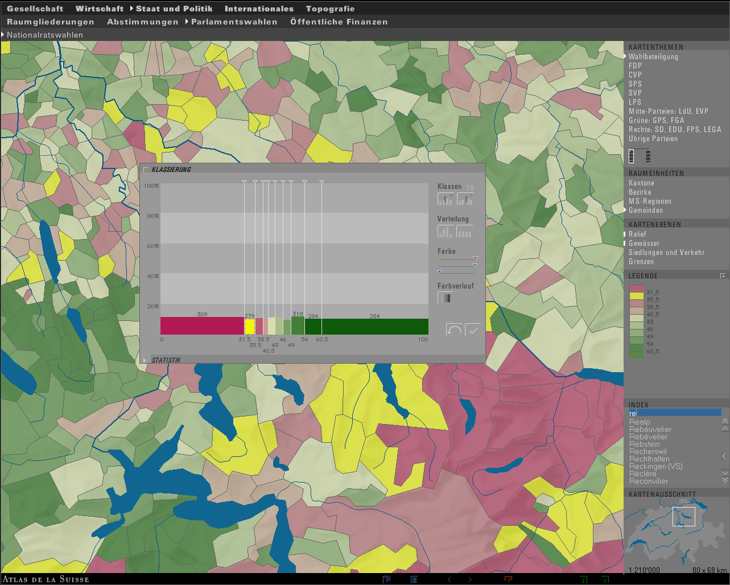
Task: Open the green info 'i' icon
Action: [x=583, y=579]
